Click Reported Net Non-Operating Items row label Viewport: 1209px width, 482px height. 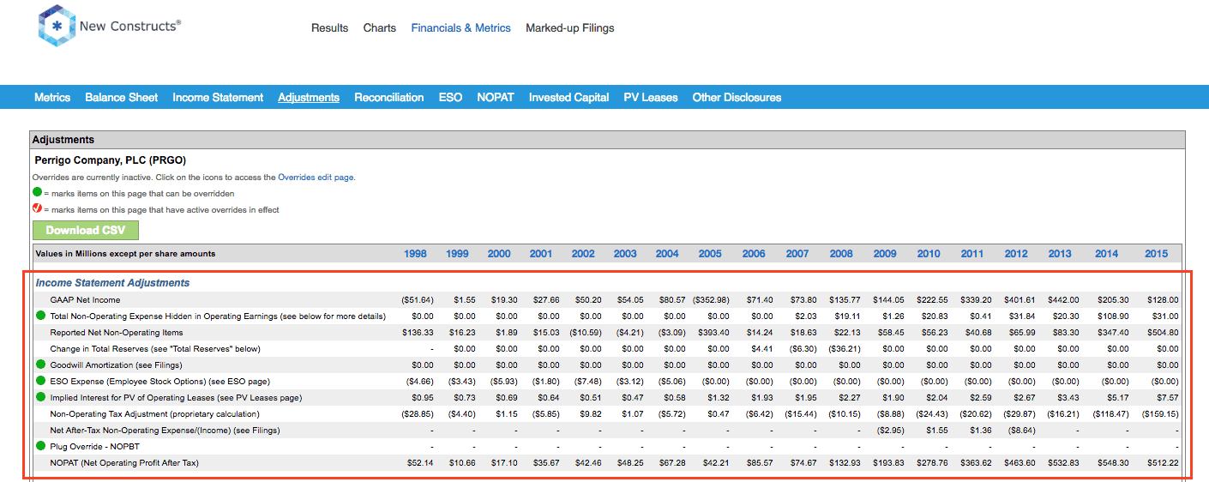[x=117, y=333]
